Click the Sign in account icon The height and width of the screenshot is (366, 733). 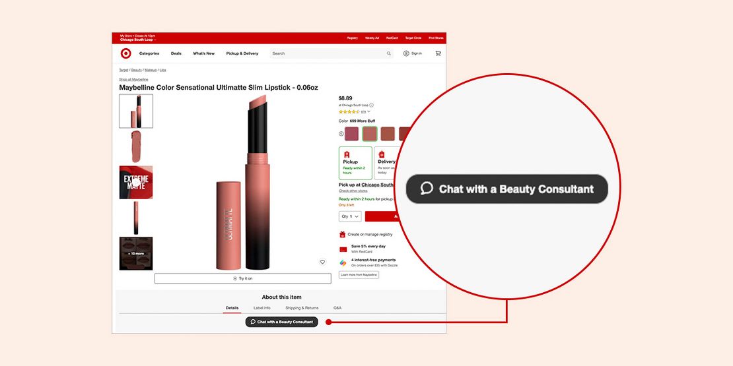(406, 53)
